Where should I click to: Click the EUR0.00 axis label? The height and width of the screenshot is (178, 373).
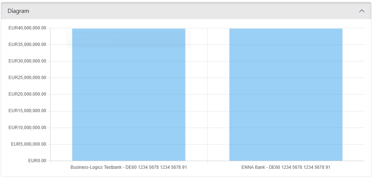coord(37,161)
